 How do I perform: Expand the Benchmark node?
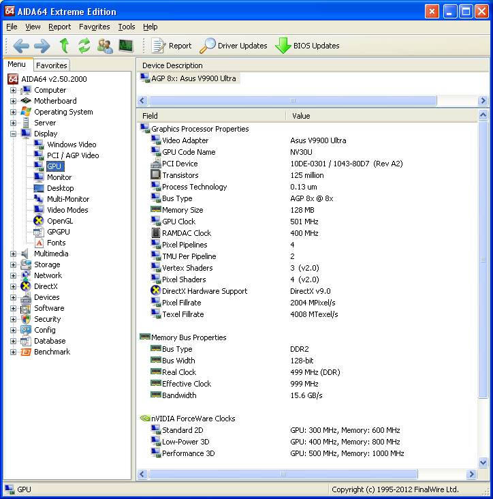coord(13,352)
